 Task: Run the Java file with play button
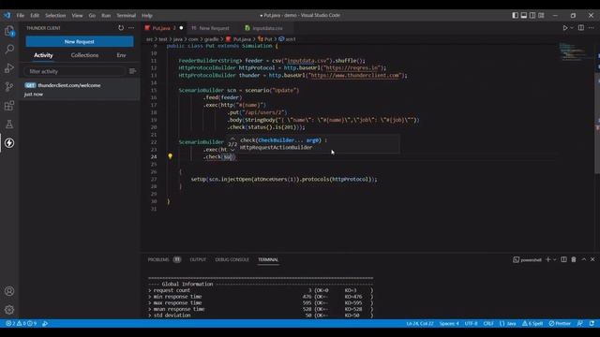pyautogui.click(x=564, y=28)
